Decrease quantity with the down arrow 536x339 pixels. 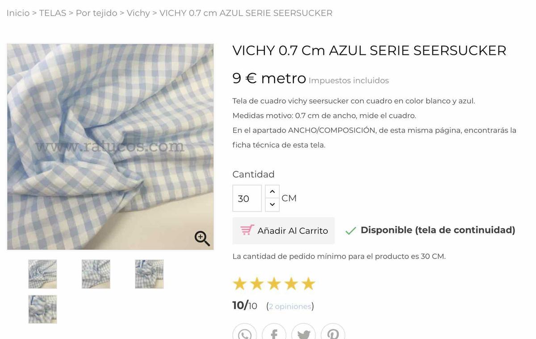[272, 205]
